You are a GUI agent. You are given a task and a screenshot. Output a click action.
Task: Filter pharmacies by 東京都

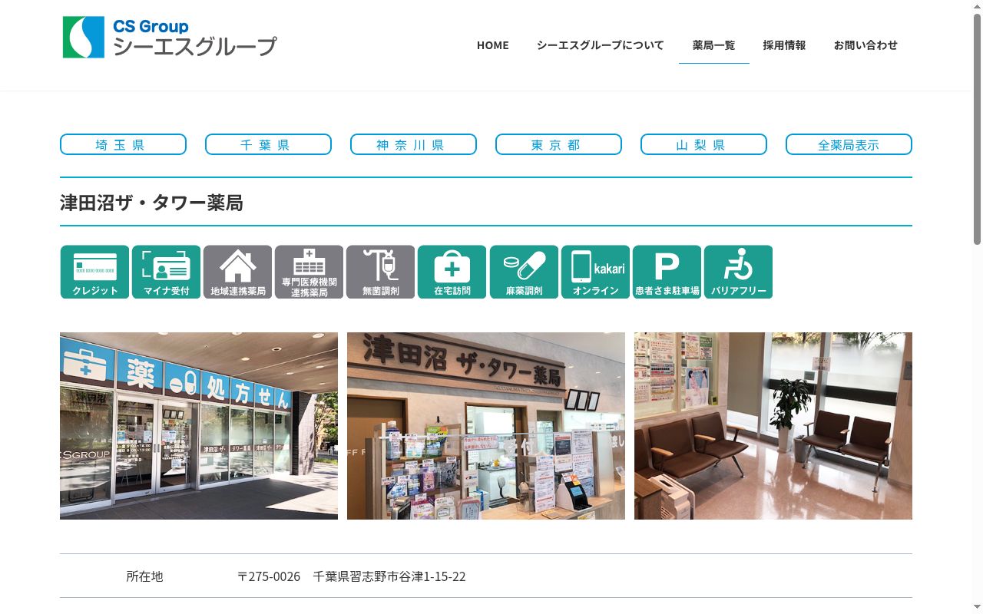click(558, 144)
